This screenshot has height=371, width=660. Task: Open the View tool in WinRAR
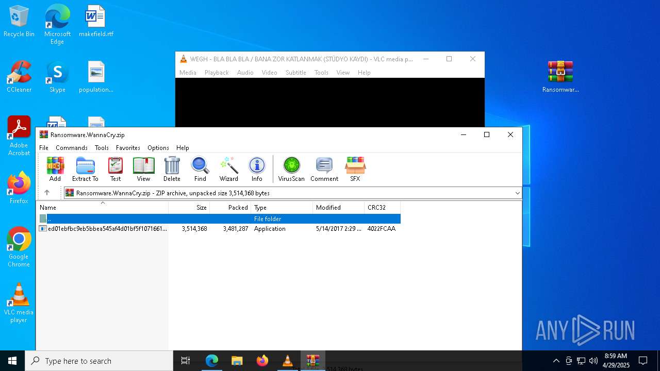pyautogui.click(x=143, y=170)
